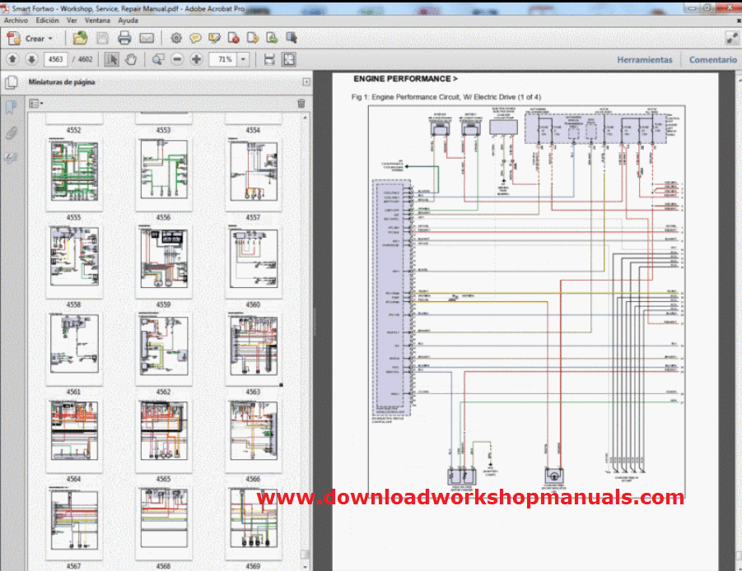
Task: Open the Herramientas panel
Action: [x=645, y=59]
